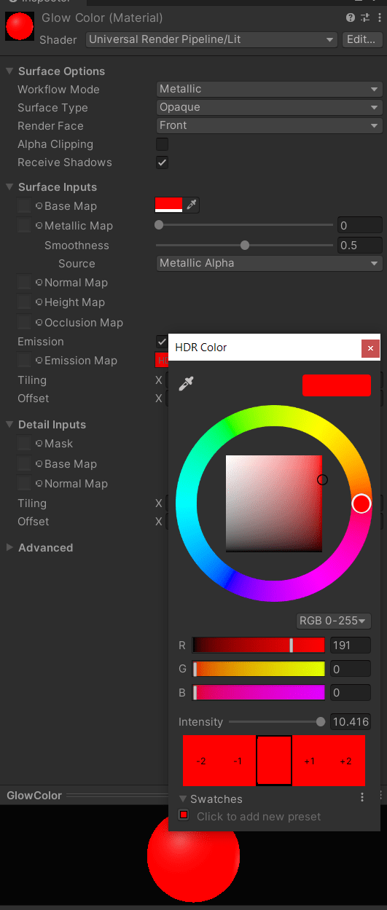Viewport: 387px width, 910px height.
Task: Click the Smoothness value field 0.5
Action: (360, 245)
